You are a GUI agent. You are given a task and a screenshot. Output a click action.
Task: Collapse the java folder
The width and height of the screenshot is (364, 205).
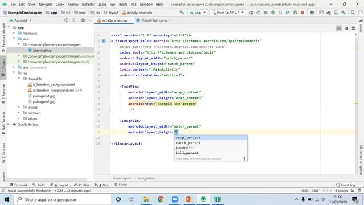coord(14,39)
